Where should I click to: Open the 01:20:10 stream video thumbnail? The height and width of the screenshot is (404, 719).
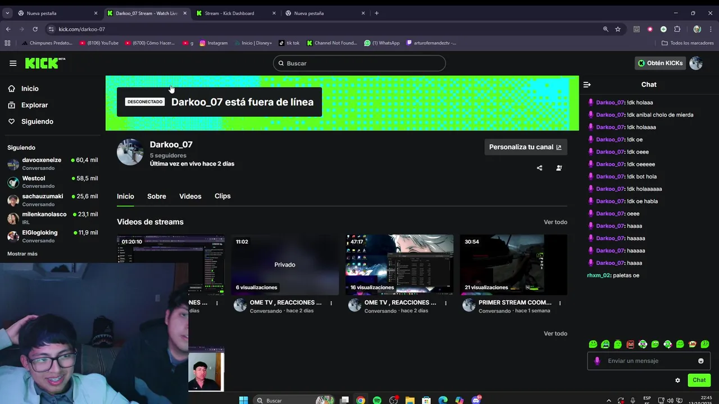click(x=171, y=264)
